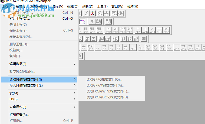
Task: Toggle the project data list tree icon
Action: click(x=82, y=22)
